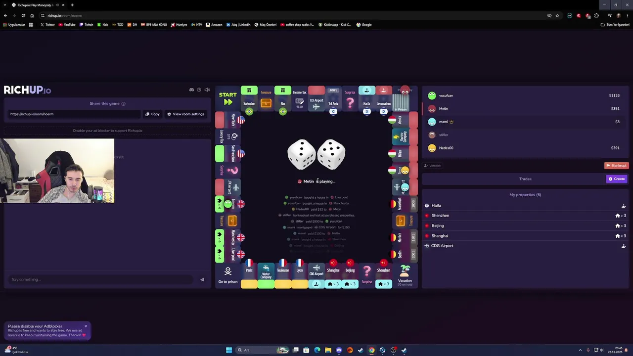Open the Discord icon in header
Screen dimensions: 633x356
coord(191,90)
